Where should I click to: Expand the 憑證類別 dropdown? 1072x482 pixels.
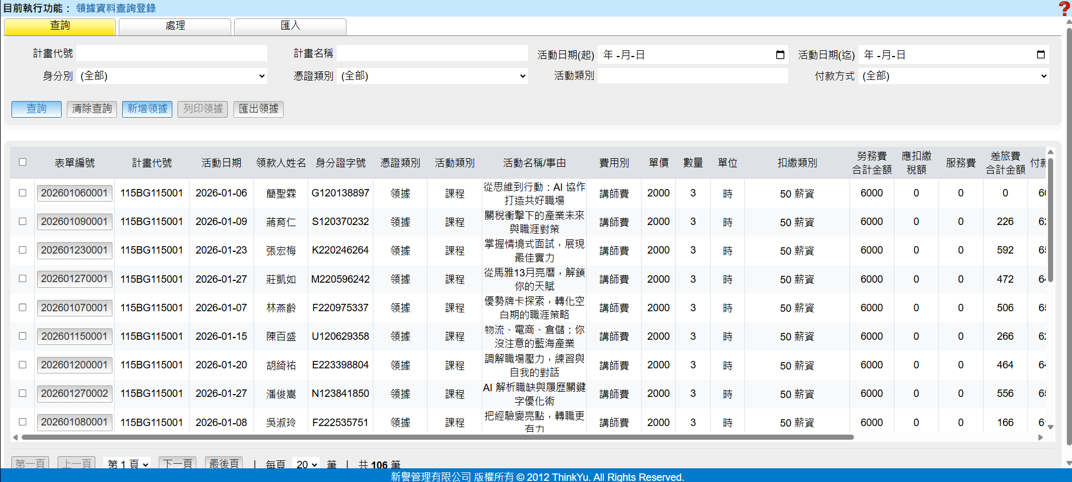(x=432, y=76)
